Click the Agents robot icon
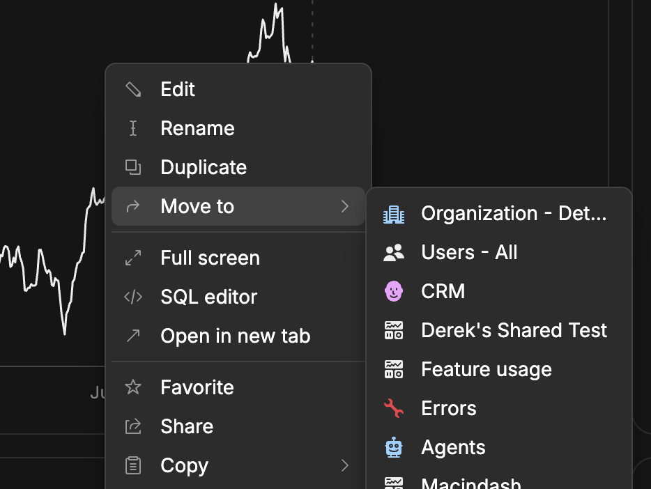Viewport: 651px width, 489px height. click(x=394, y=447)
